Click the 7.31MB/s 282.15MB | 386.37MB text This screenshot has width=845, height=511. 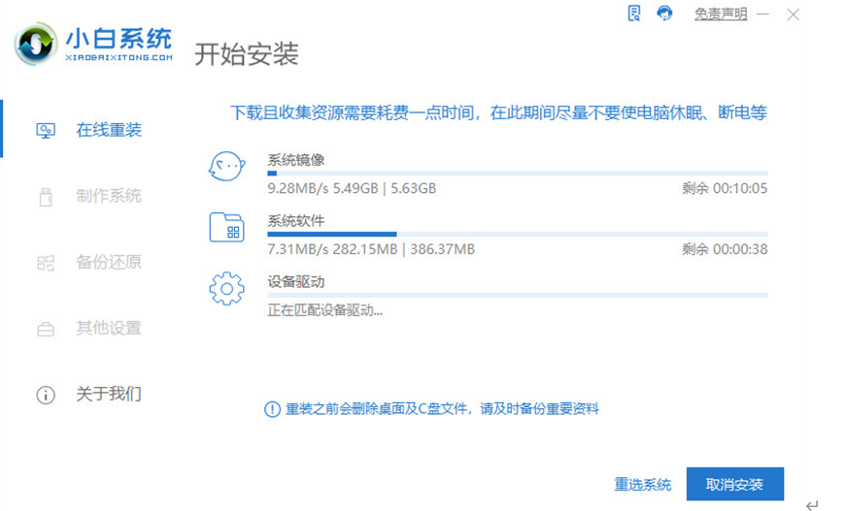tap(371, 249)
